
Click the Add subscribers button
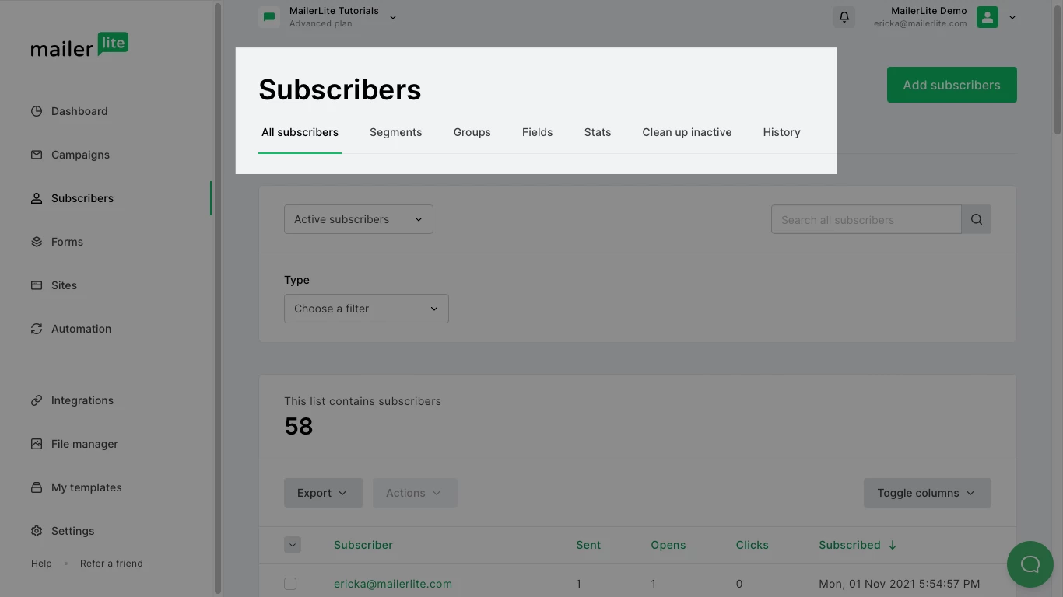(x=951, y=85)
